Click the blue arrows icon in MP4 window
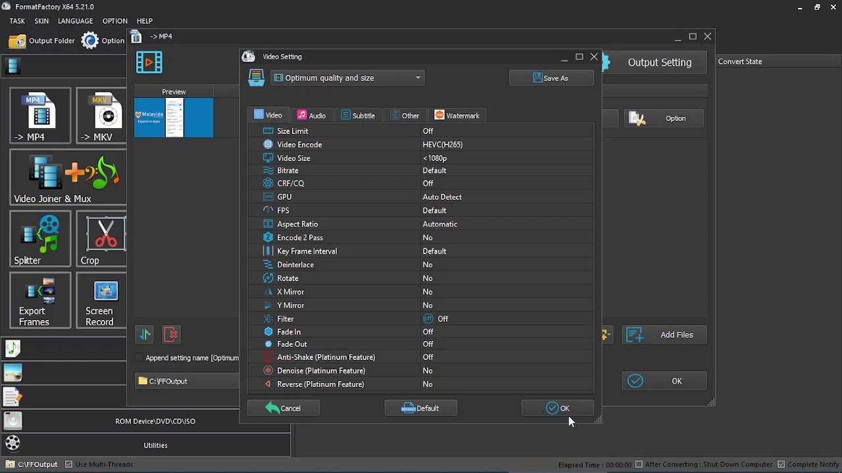The image size is (842, 473). pyautogui.click(x=145, y=334)
